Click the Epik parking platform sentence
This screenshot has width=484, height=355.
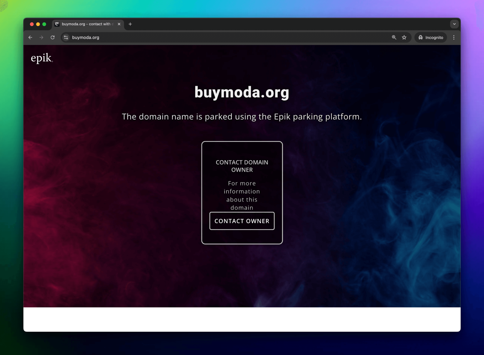click(242, 117)
